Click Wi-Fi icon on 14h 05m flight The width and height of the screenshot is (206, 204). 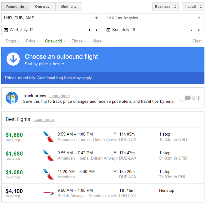coord(115,134)
